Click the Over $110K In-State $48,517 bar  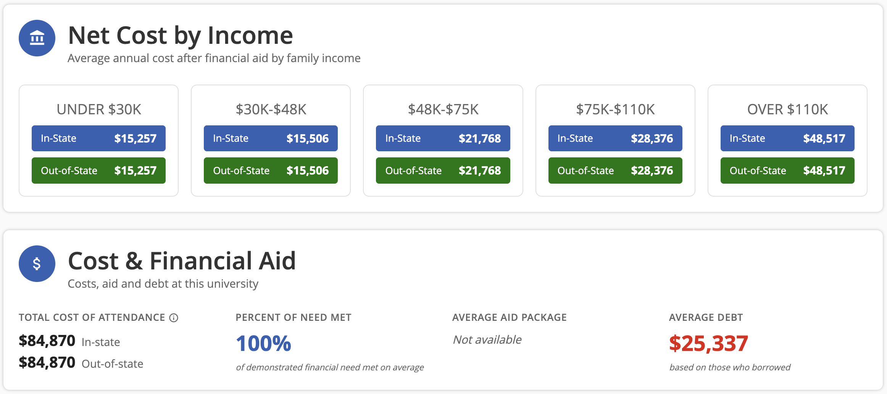(787, 138)
